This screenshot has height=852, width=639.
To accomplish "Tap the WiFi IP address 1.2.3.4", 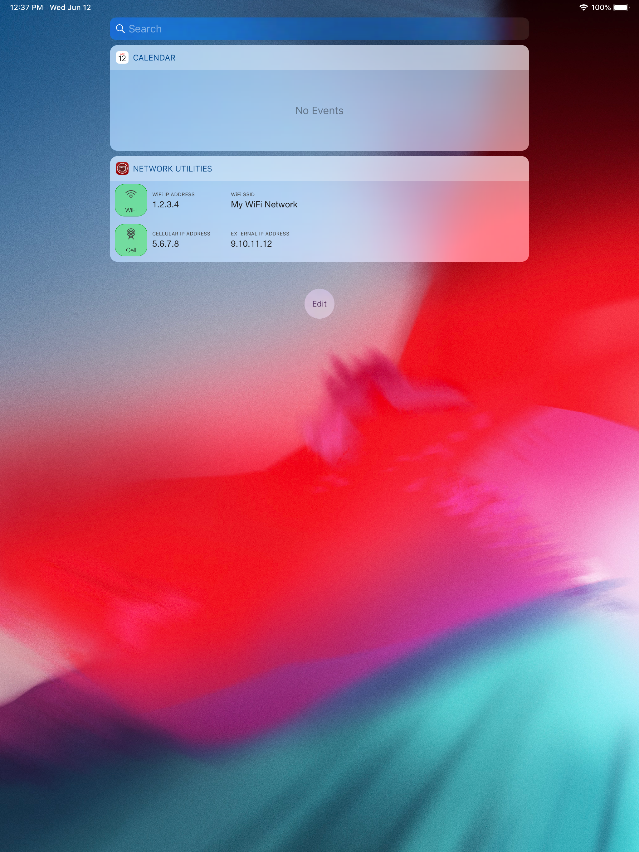I will (x=165, y=205).
